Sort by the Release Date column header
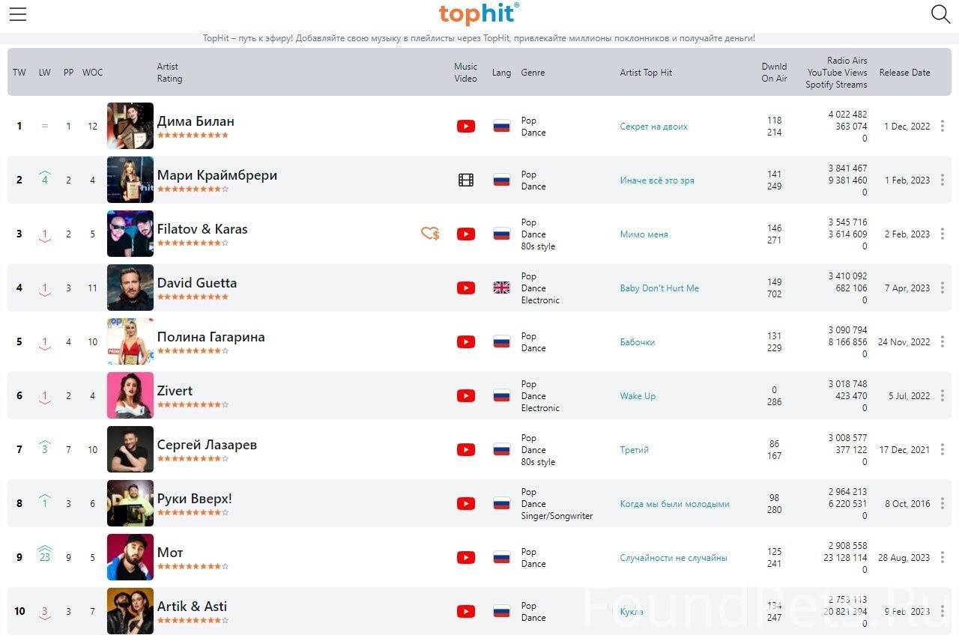Image resolution: width=959 pixels, height=638 pixels. click(904, 73)
